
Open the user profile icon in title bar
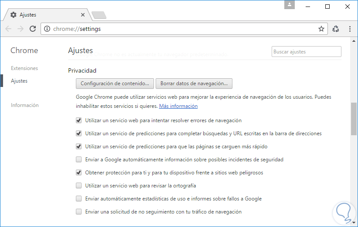point(290,5)
